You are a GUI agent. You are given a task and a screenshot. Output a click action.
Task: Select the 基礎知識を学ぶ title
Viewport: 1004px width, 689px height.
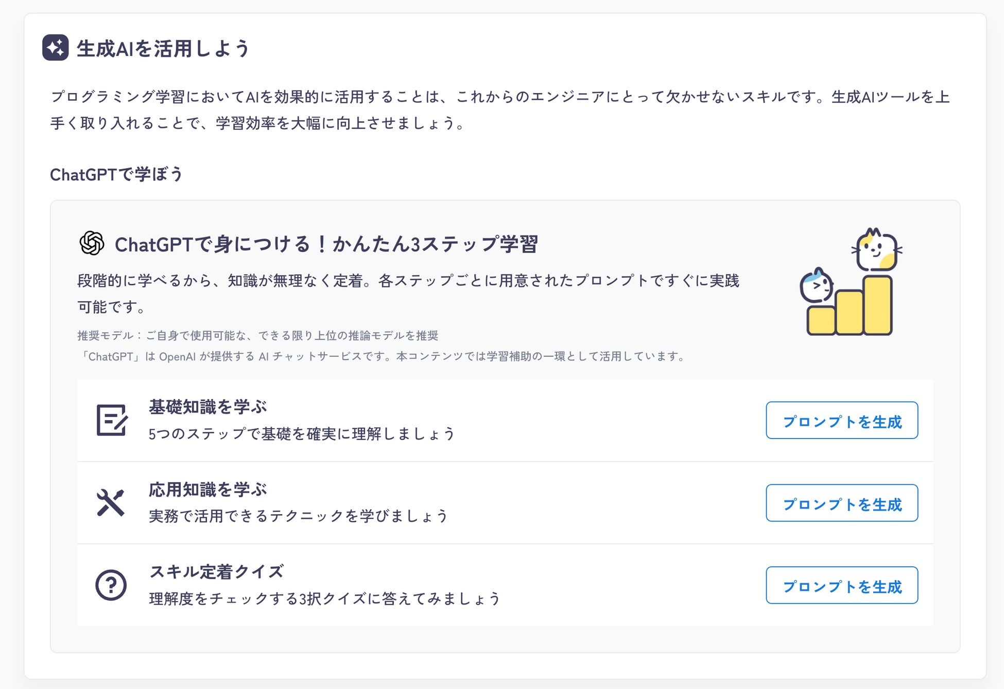208,407
